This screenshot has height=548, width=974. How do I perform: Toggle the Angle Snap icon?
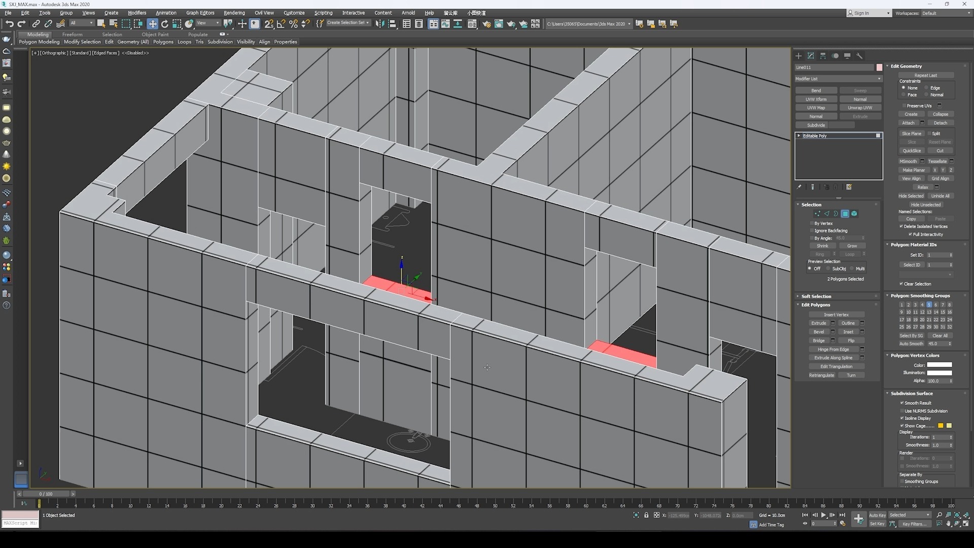tap(281, 24)
